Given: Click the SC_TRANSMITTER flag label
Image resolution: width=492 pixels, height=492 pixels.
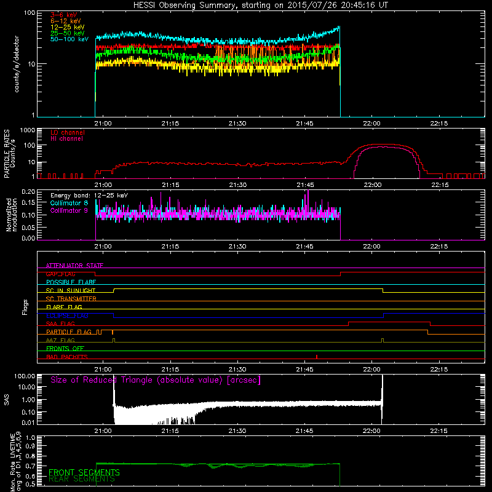Looking at the screenshot, I should tap(71, 299).
